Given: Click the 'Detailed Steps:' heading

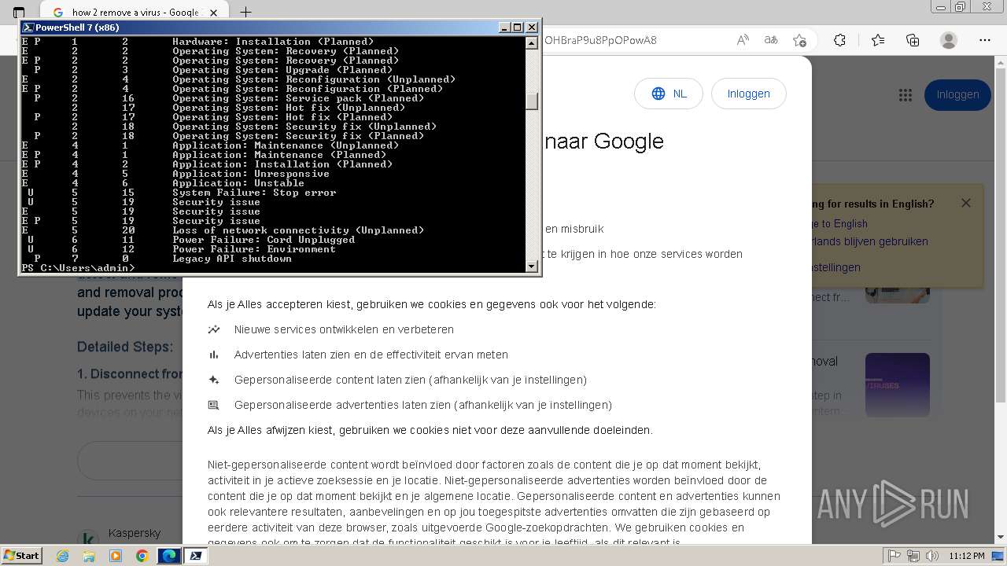Looking at the screenshot, I should coord(125,347).
